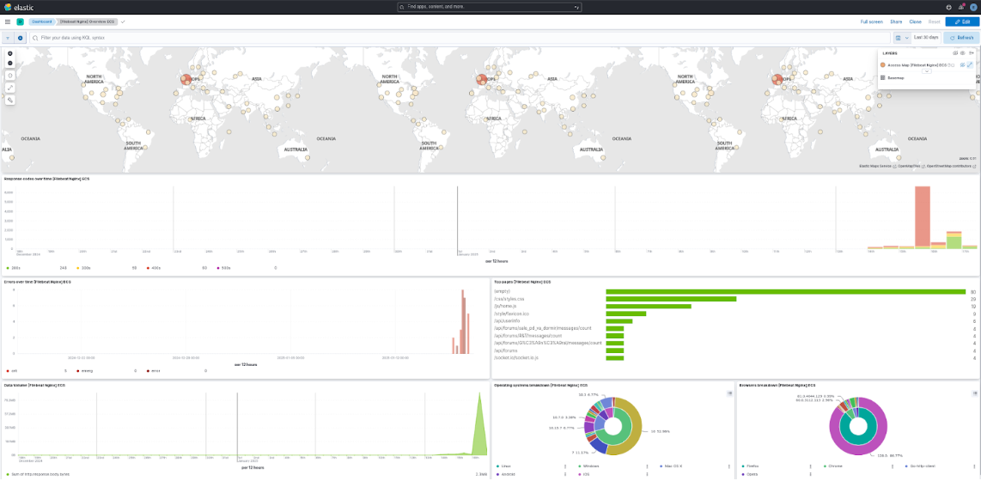Viewport: 981px width, 481px height.
Task: Open the filter options menu button
Action: click(x=8, y=38)
